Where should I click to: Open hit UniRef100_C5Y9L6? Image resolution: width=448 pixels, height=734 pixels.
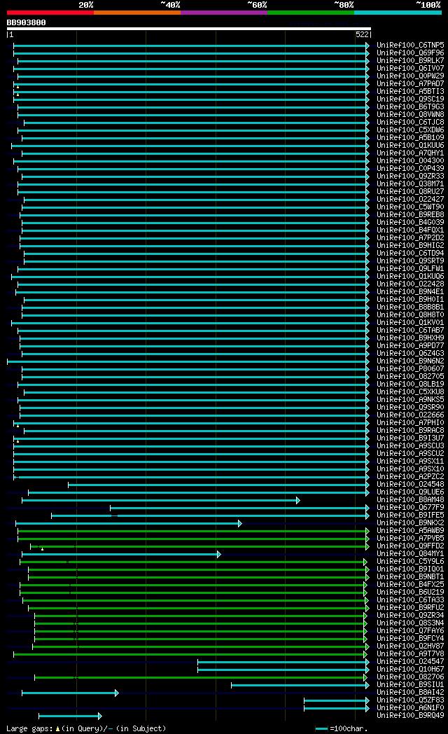(x=410, y=561)
